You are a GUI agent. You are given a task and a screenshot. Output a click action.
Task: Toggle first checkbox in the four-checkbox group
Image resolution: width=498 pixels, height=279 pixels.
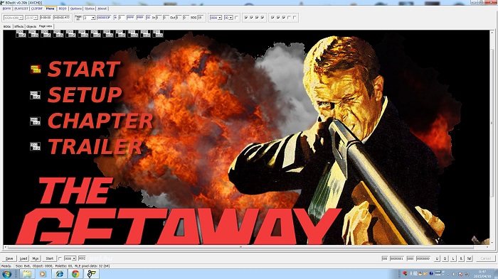(x=246, y=18)
